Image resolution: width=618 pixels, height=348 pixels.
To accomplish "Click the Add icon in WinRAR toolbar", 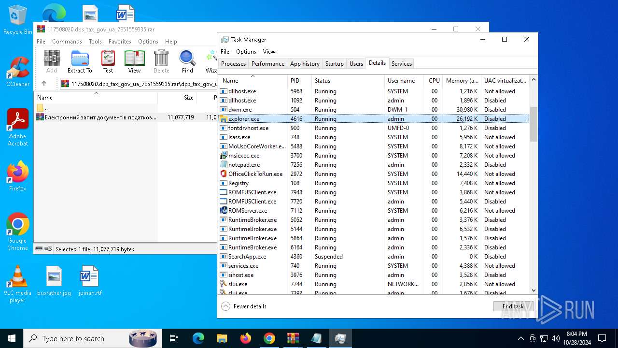I will [52, 61].
